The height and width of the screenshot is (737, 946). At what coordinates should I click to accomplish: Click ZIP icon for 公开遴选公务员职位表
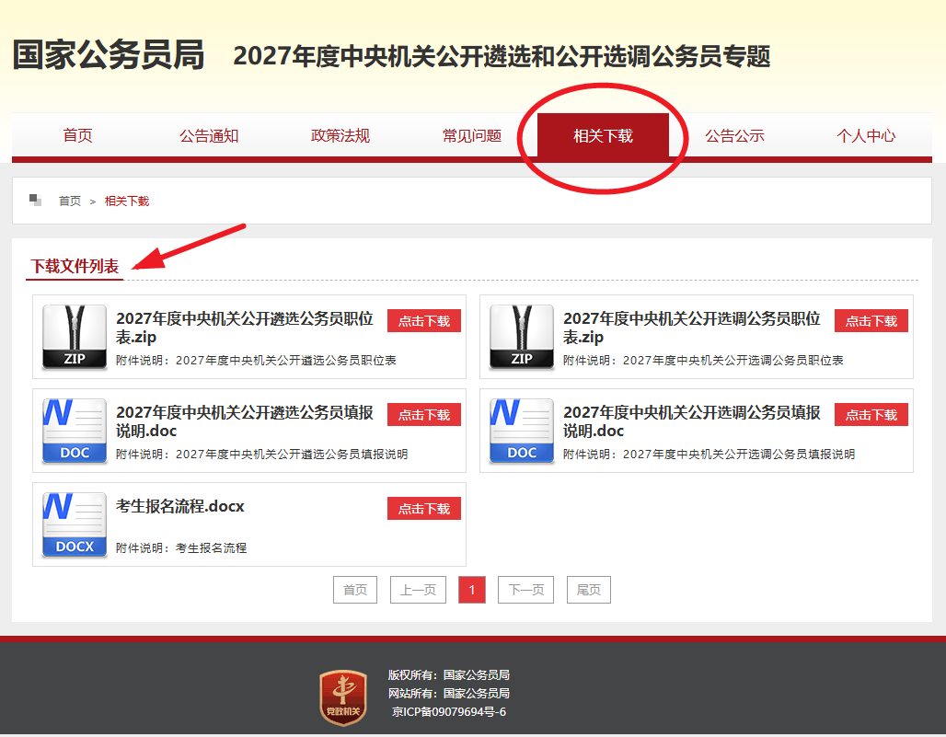pyautogui.click(x=75, y=337)
